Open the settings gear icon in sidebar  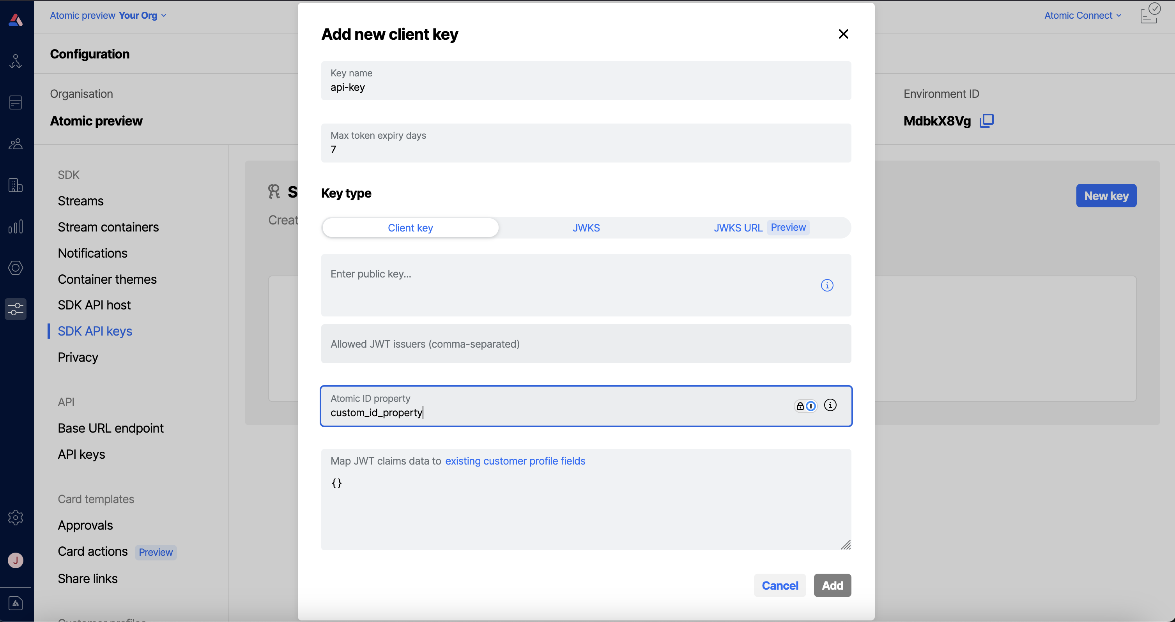coord(16,518)
